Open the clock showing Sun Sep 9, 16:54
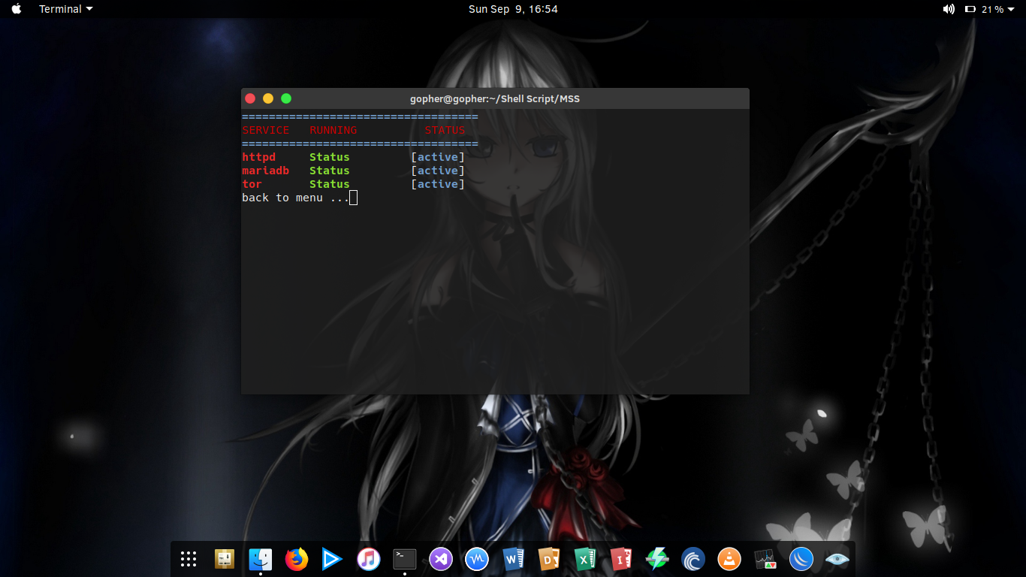The image size is (1026, 577). pyautogui.click(x=513, y=9)
